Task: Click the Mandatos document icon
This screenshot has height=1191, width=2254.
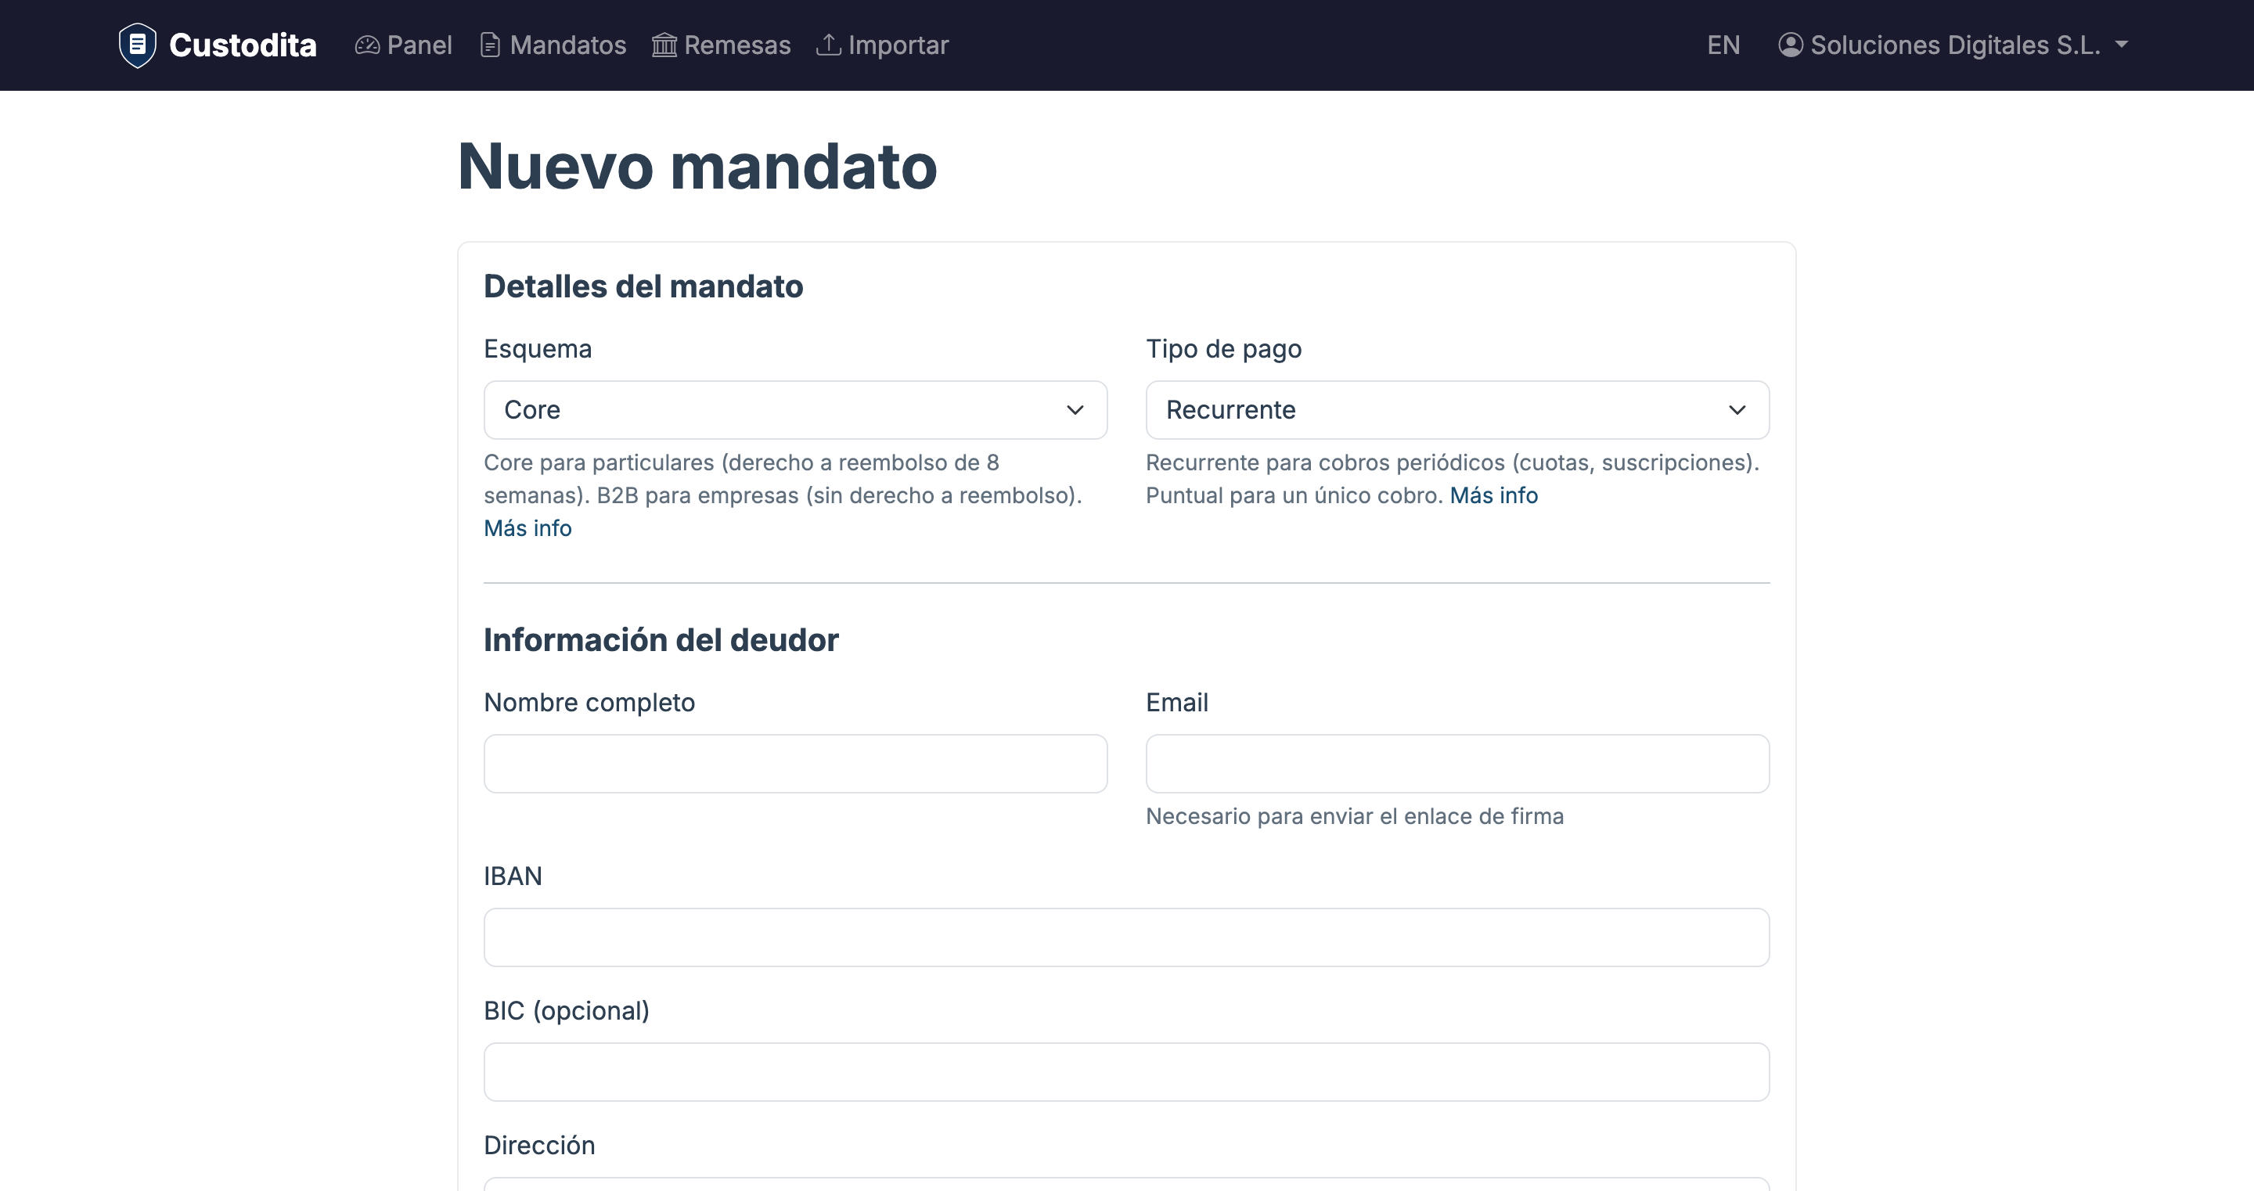Action: [x=490, y=45]
